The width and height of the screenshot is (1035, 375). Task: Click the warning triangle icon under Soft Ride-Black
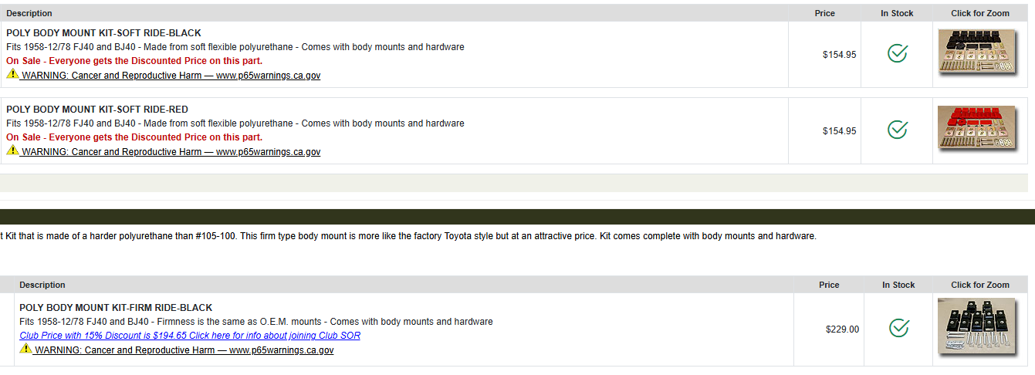12,75
